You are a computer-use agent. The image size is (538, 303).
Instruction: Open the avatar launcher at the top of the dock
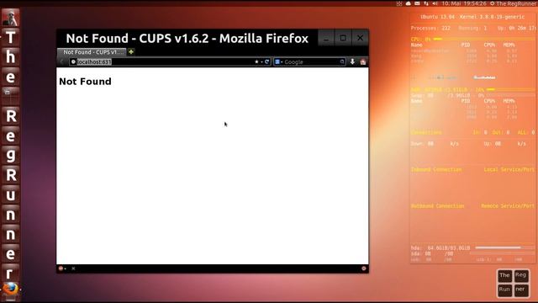point(10,18)
